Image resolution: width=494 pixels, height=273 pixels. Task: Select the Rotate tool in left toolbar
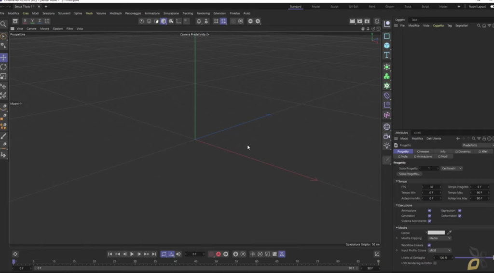tap(3, 67)
